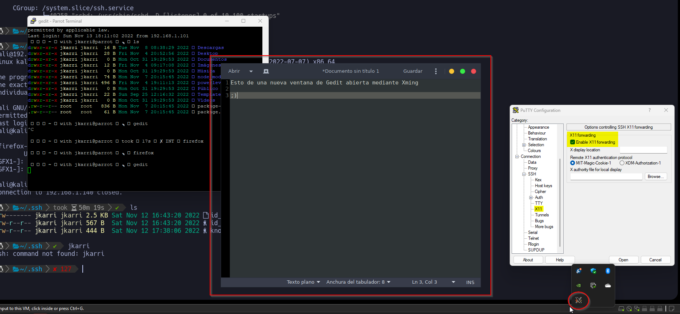Click the Xming icon in the system tray
The width and height of the screenshot is (680, 314).
coord(579,300)
